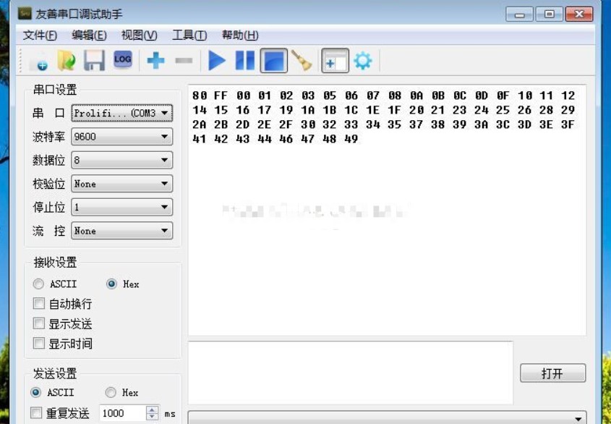The height and width of the screenshot is (424, 611).
Task: Click the LOG toolbar icon
Action: click(x=122, y=61)
